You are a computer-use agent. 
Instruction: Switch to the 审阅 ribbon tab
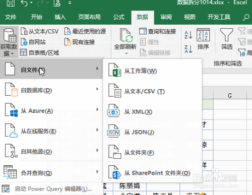pyautogui.click(x=166, y=17)
